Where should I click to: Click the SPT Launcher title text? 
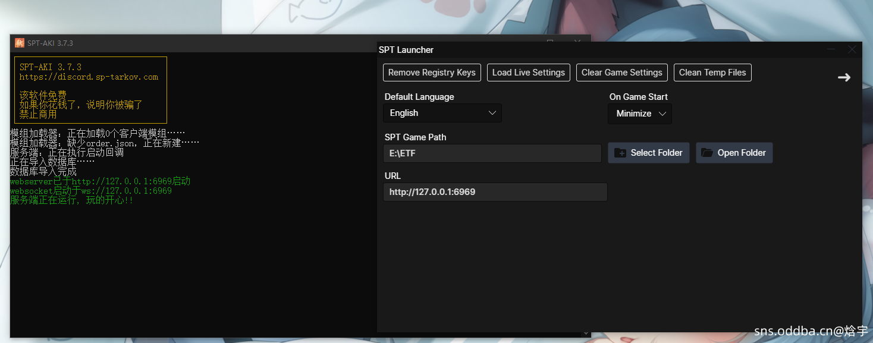[406, 50]
